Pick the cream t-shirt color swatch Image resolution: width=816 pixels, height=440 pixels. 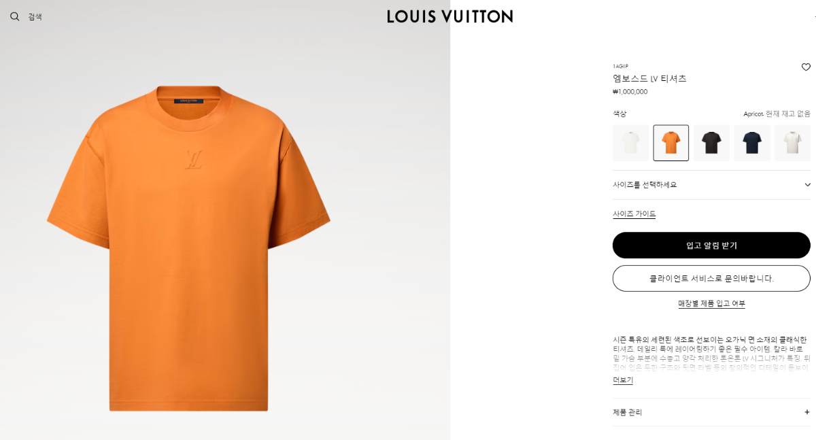(793, 143)
